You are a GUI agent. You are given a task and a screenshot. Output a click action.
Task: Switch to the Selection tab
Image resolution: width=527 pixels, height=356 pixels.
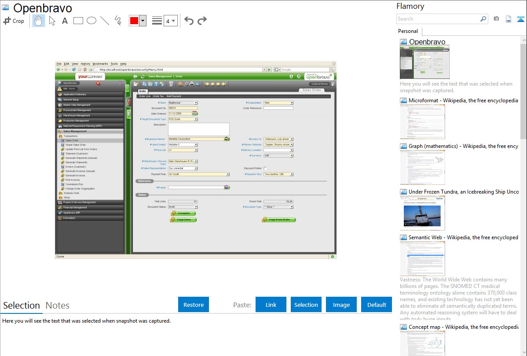click(x=22, y=306)
